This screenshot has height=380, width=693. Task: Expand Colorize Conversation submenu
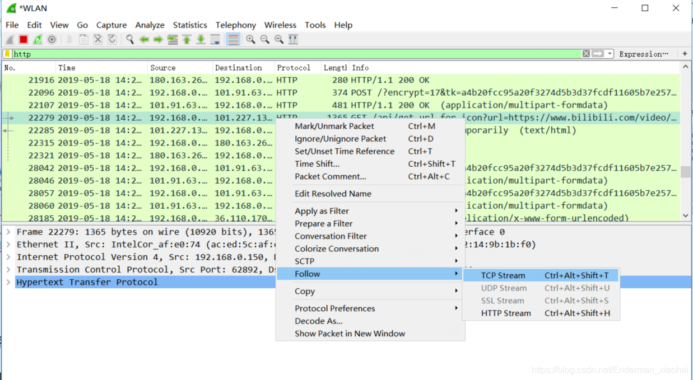coord(370,248)
